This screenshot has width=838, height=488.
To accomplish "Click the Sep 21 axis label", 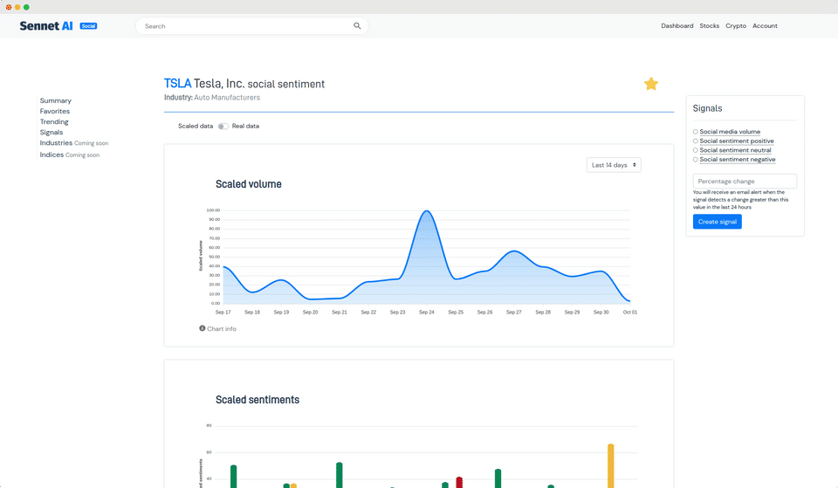I will coord(340,313).
